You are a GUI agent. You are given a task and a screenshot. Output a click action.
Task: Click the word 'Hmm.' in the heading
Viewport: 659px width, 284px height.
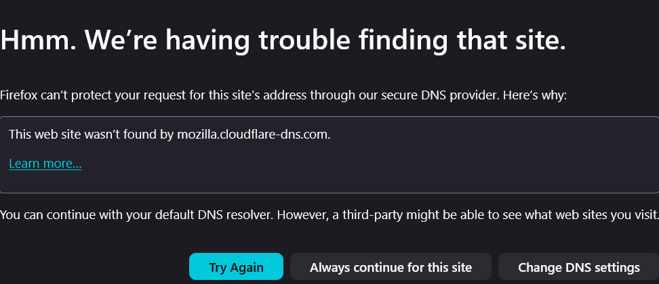(37, 41)
